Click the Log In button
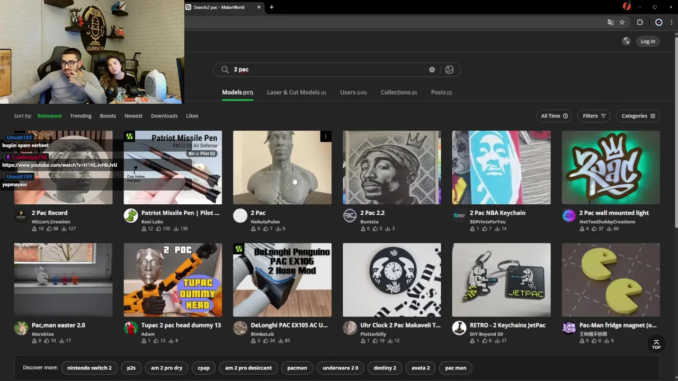Screen dimensions: 678x381 648,41
